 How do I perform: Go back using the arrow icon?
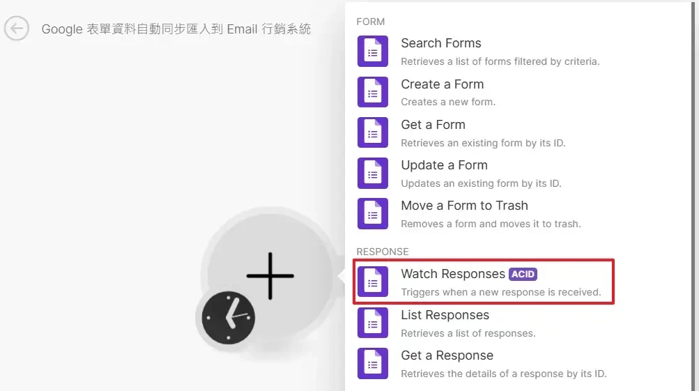(x=17, y=29)
